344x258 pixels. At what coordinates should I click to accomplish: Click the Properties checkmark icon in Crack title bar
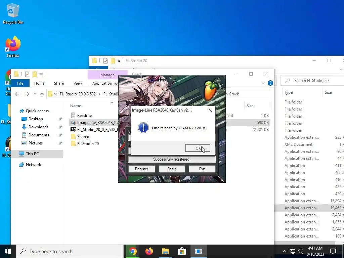pos(27,74)
